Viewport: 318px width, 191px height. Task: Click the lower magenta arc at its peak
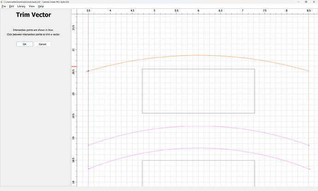coord(198,148)
